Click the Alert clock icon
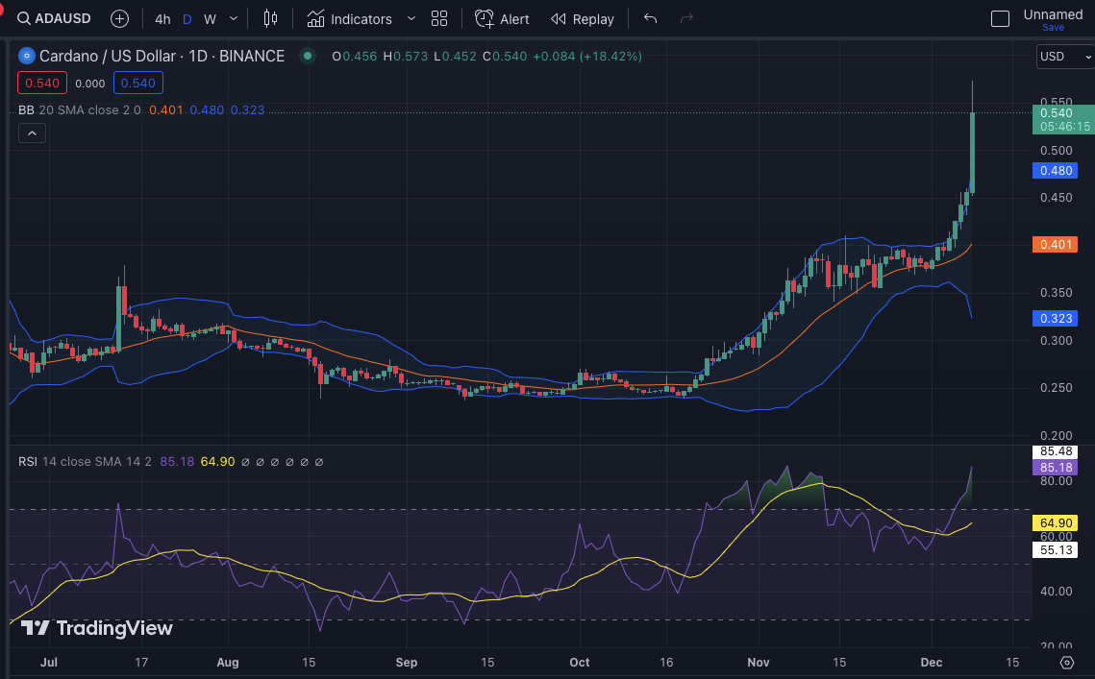 (x=485, y=18)
